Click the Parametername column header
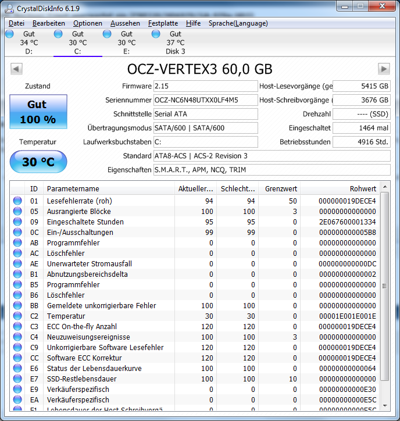This screenshot has height=421, width=400. tap(109, 189)
